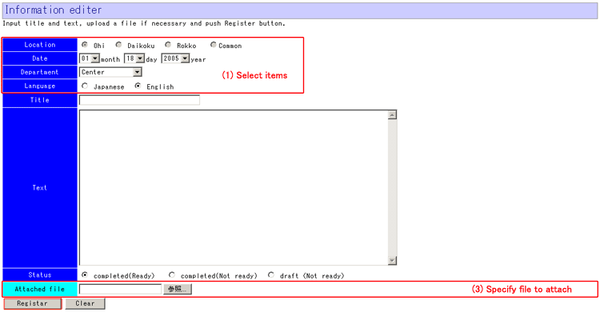Set language to Japanese
The height and width of the screenshot is (312, 600).
tap(85, 86)
